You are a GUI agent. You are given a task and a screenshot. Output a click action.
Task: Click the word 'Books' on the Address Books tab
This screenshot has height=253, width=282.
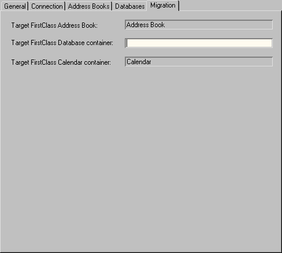tap(101, 6)
